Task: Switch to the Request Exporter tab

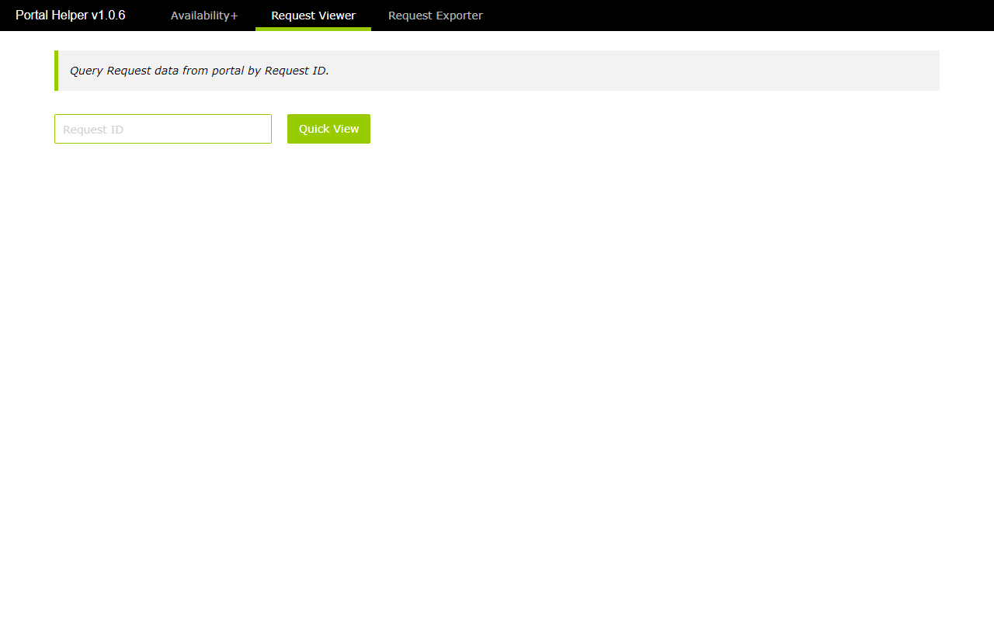Action: [x=435, y=16]
